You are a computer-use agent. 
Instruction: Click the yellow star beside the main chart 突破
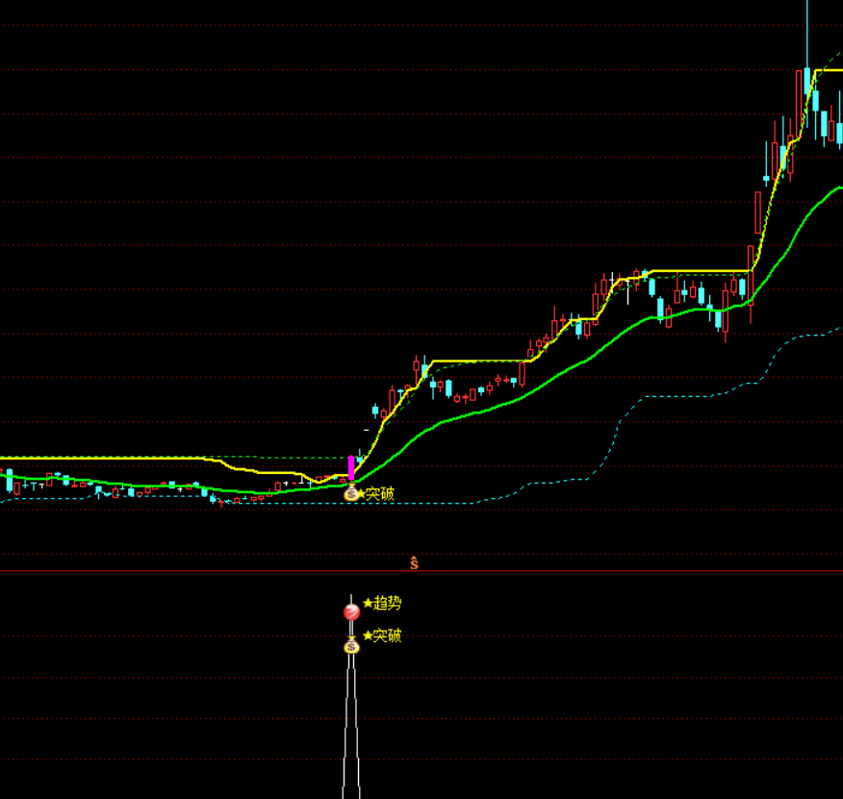(362, 494)
